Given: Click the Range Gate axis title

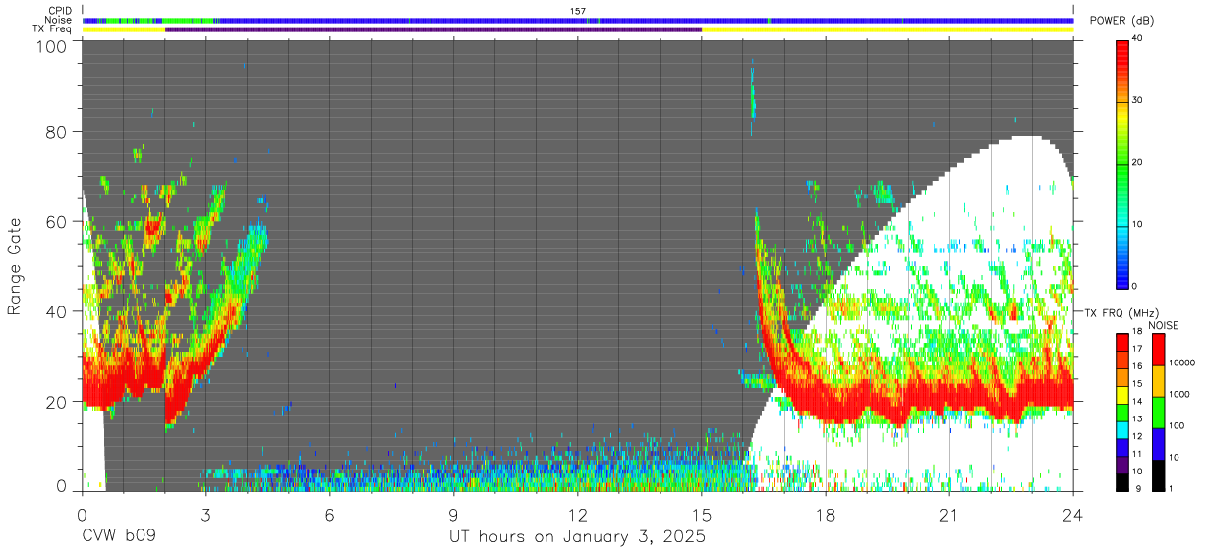Looking at the screenshot, I should [16, 266].
